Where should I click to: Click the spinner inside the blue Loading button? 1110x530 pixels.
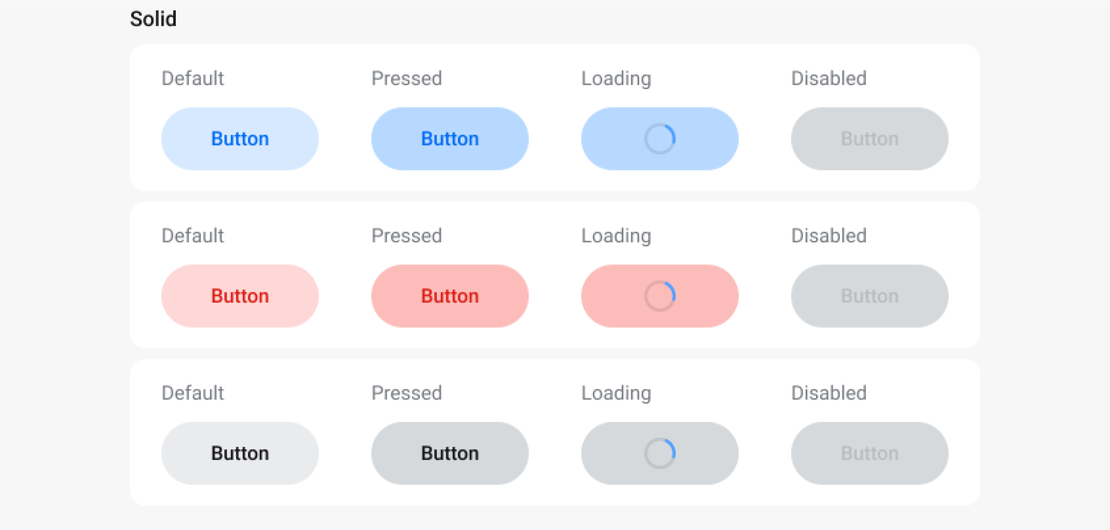tap(660, 139)
